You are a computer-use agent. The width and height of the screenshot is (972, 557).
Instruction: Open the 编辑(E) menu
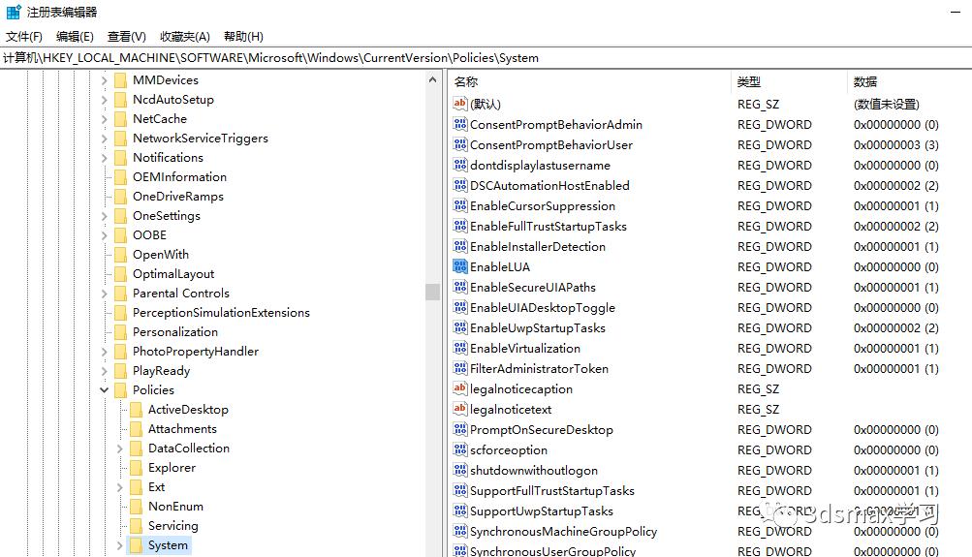pyautogui.click(x=75, y=37)
